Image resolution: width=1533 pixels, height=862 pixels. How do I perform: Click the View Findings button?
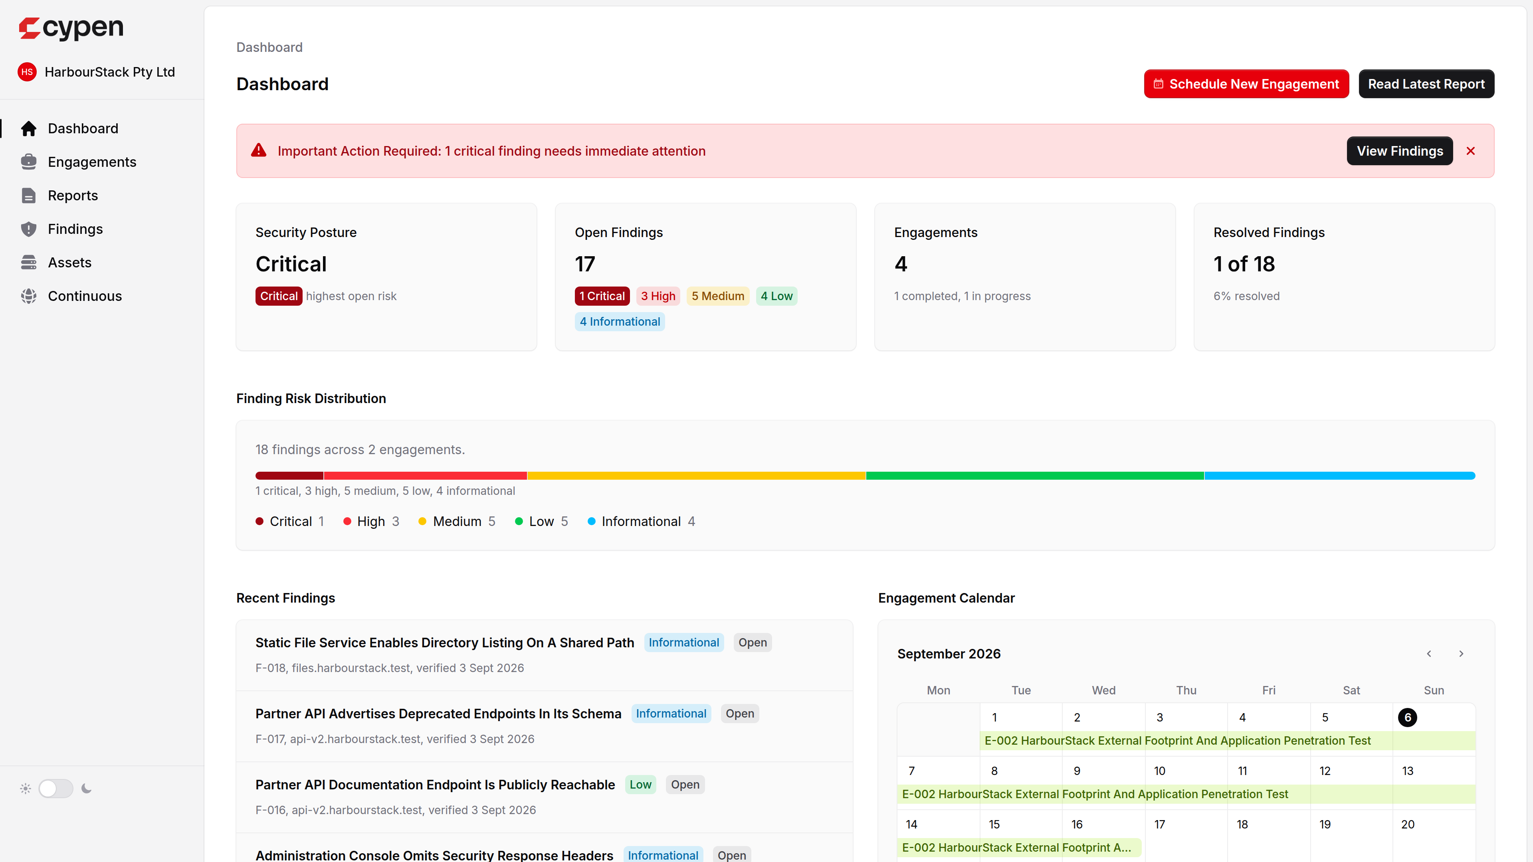click(x=1400, y=151)
